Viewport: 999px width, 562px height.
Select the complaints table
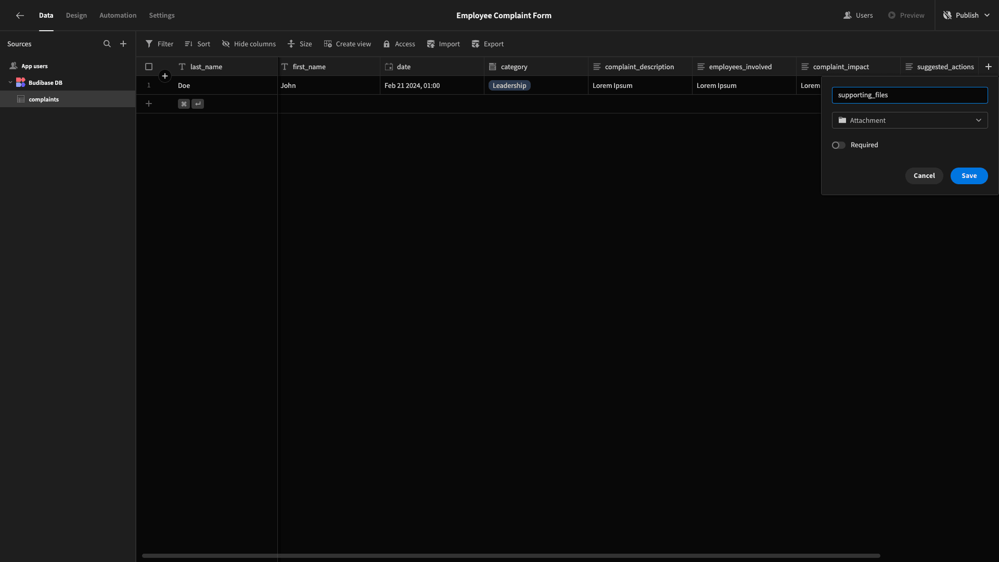(68, 99)
